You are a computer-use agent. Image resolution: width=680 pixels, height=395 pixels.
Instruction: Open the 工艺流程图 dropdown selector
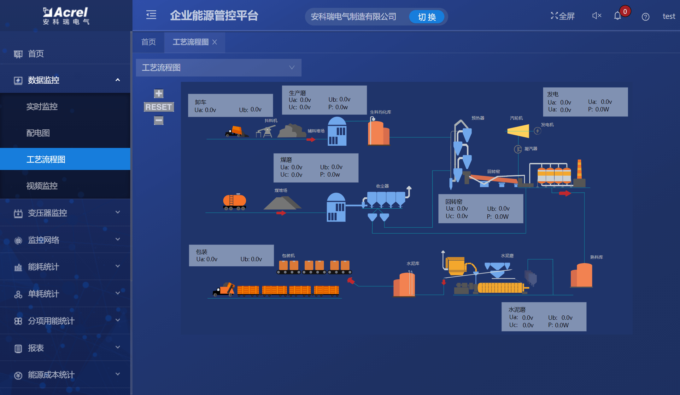click(x=219, y=68)
